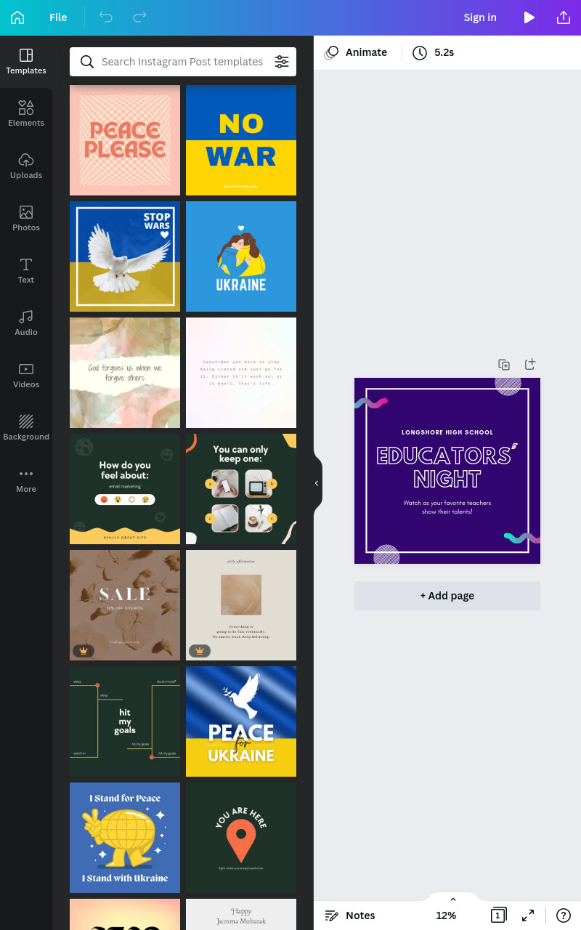The height and width of the screenshot is (930, 581).
Task: Open the Background tab
Action: pos(26,428)
